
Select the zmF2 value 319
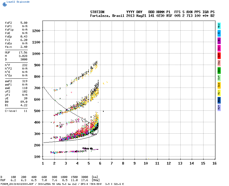pyautogui.click(x=25, y=81)
